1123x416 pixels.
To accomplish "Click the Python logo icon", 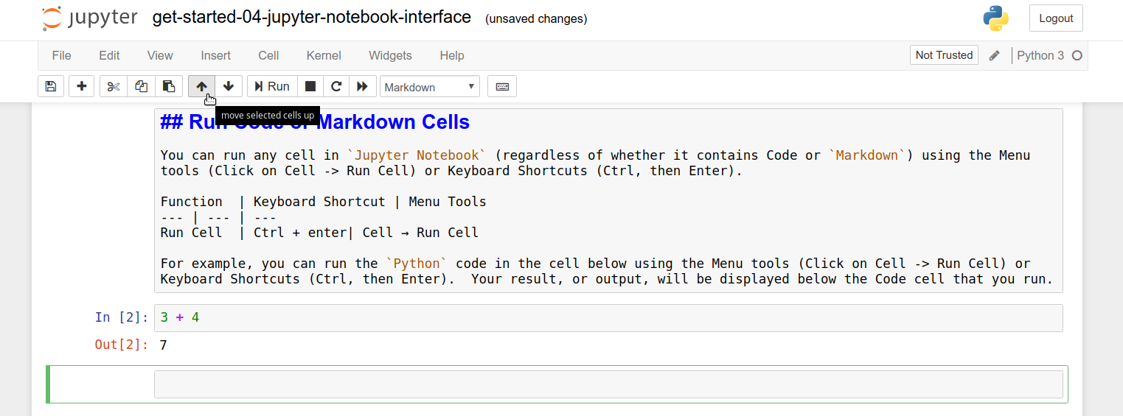I will coord(996,18).
